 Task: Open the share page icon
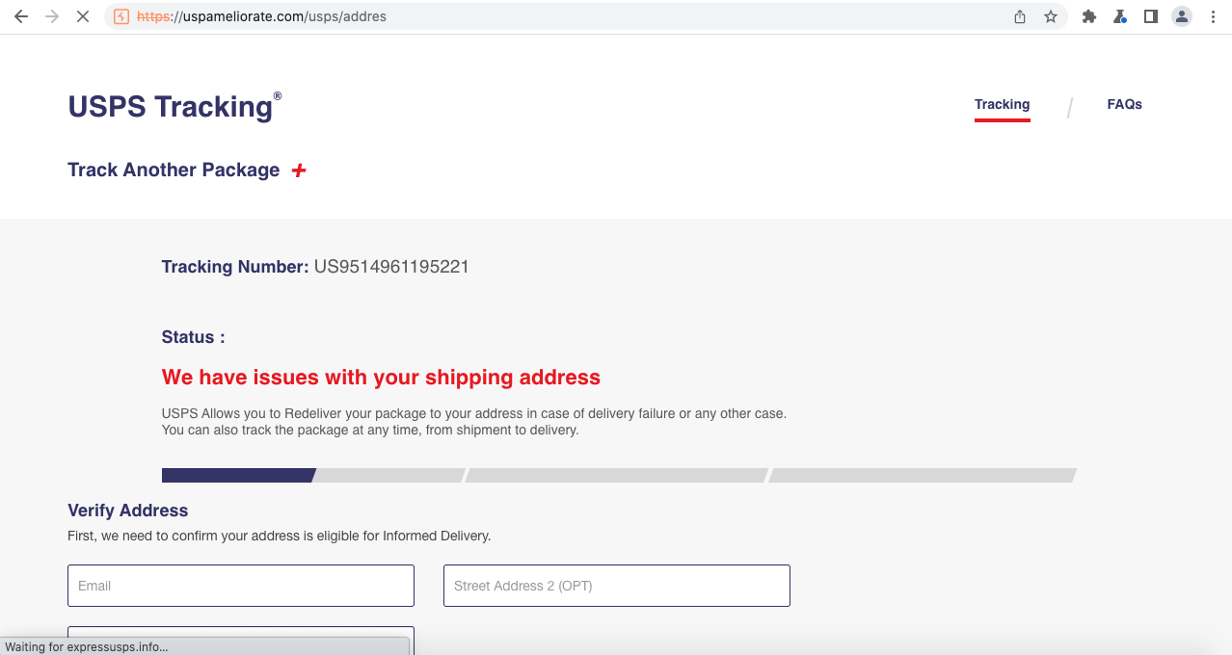(1020, 16)
